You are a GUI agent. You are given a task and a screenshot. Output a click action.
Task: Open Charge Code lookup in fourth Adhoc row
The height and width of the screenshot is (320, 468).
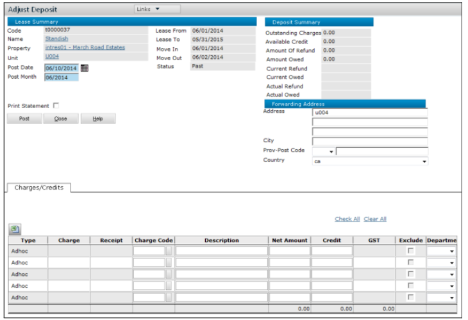coord(169,286)
